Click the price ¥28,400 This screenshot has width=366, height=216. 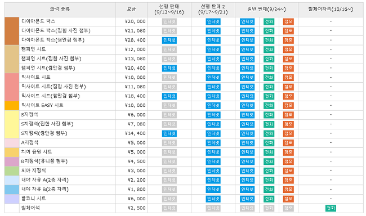(x=135, y=40)
